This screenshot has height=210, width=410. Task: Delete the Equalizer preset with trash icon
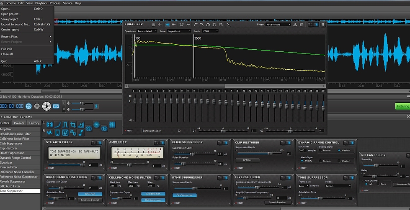coord(301,25)
